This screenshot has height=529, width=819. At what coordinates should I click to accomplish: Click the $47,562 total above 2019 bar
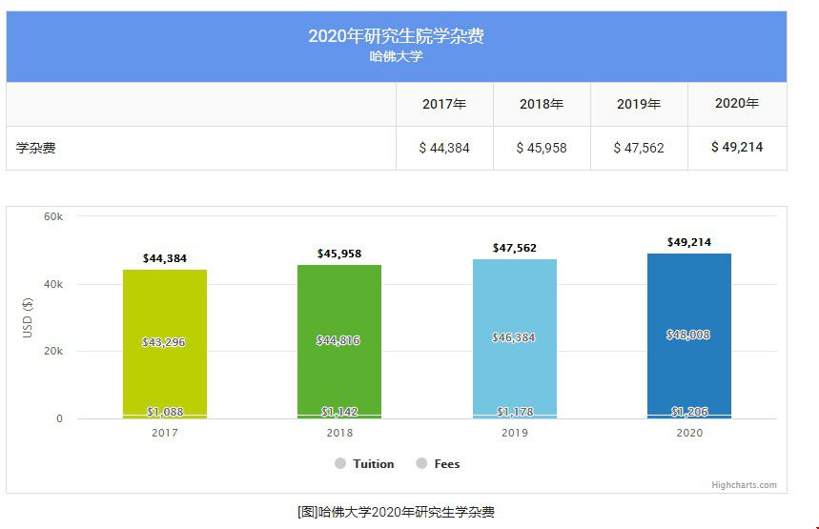(515, 248)
